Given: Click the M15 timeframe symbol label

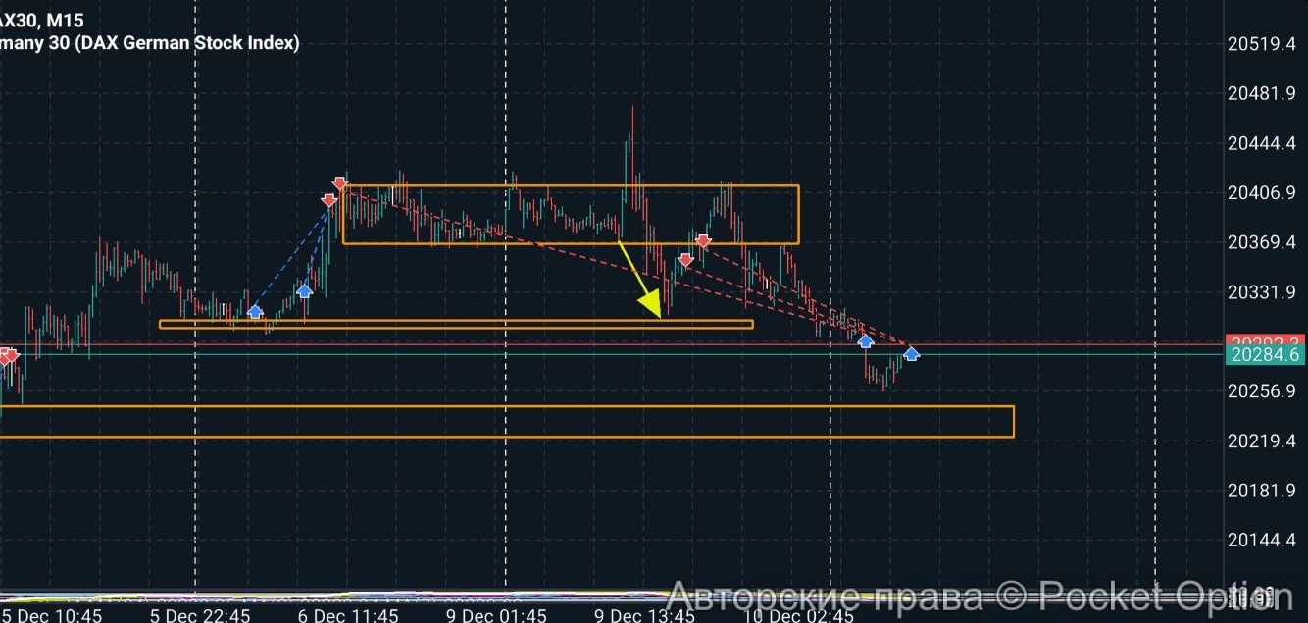Looking at the screenshot, I should tap(64, 20).
